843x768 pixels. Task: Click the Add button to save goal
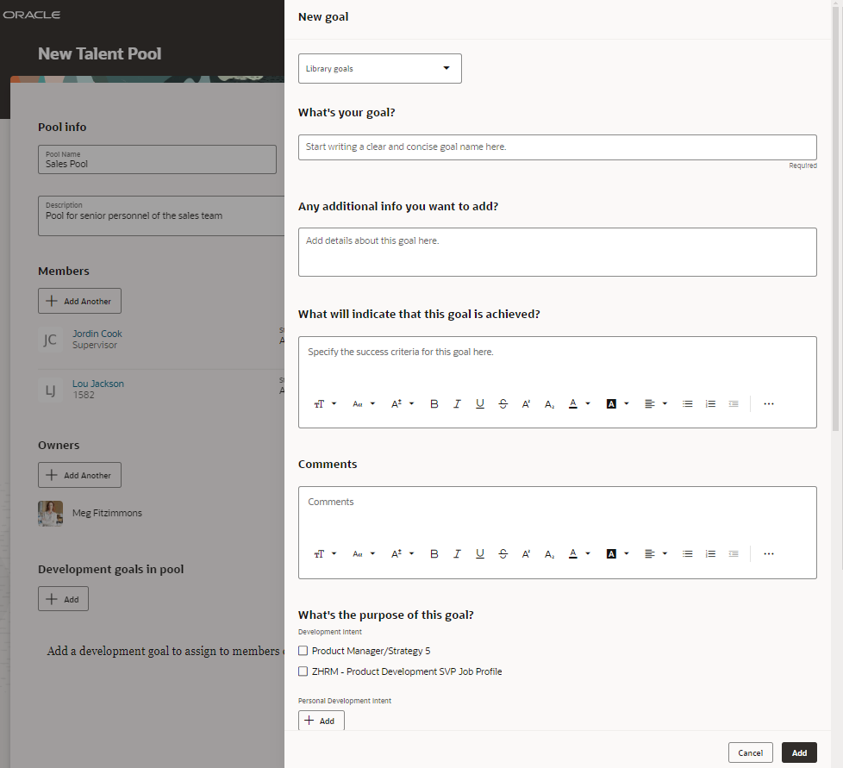(x=799, y=752)
